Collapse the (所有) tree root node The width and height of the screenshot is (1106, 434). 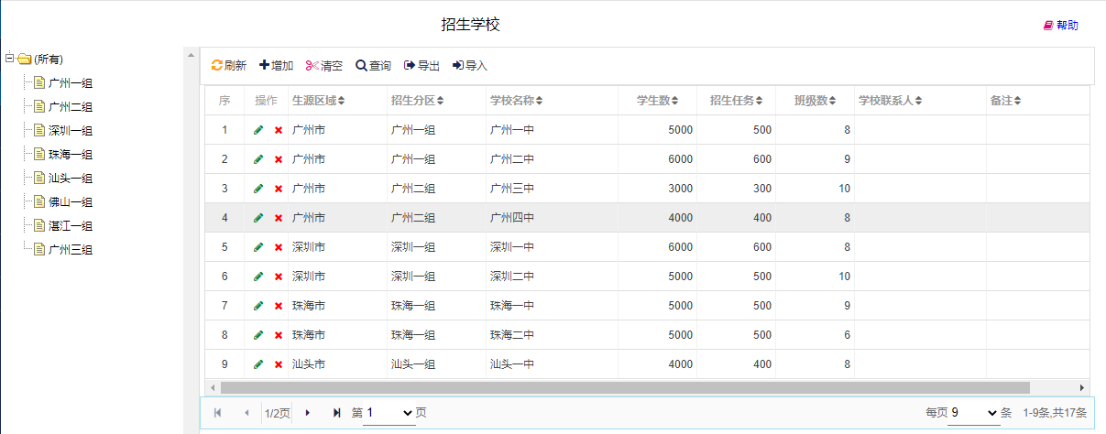coord(9,59)
